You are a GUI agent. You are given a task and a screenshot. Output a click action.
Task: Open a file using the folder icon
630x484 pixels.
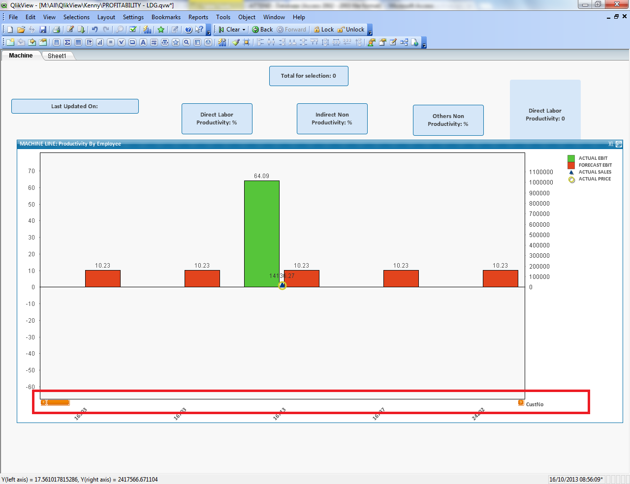pyautogui.click(x=21, y=30)
